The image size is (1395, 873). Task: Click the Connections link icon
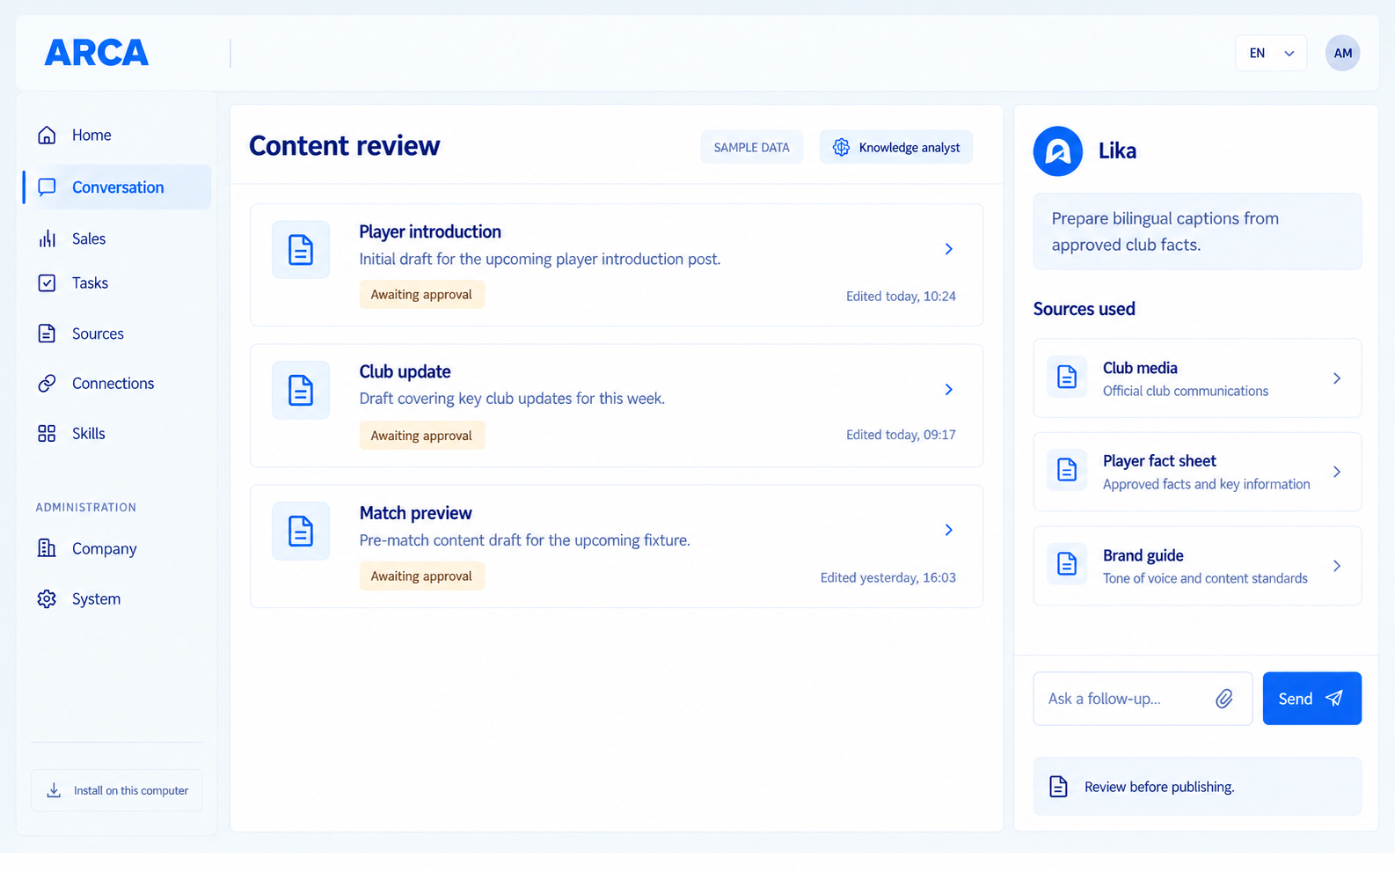pos(47,383)
